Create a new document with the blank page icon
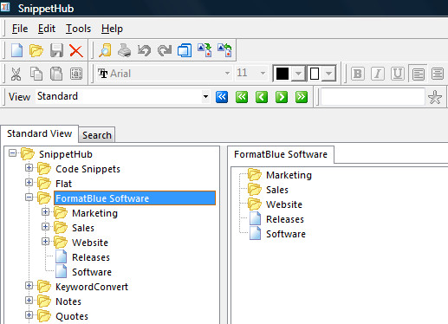Screen dimensions: 448x324 pyautogui.click(x=16, y=50)
